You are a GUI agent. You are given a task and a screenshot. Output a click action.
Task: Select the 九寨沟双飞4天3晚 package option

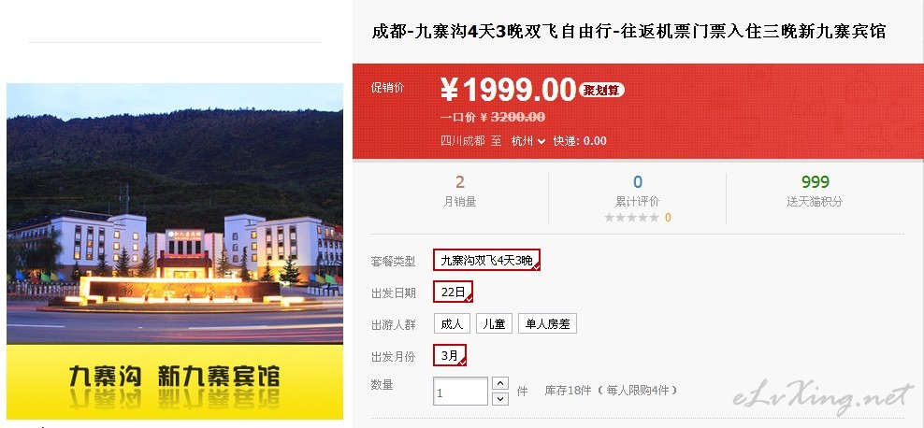click(486, 260)
